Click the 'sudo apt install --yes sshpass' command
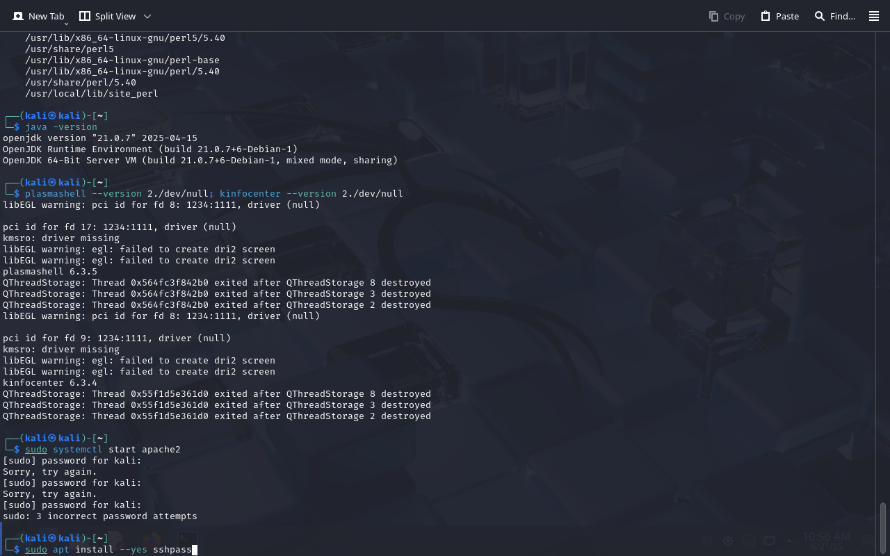This screenshot has height=556, width=890. pyautogui.click(x=108, y=550)
